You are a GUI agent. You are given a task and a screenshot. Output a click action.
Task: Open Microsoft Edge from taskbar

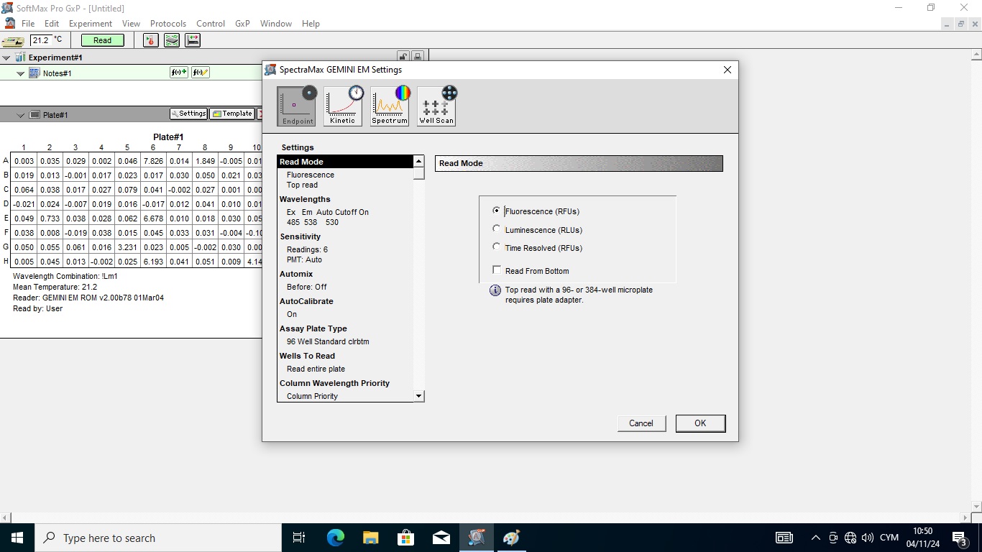pos(336,538)
